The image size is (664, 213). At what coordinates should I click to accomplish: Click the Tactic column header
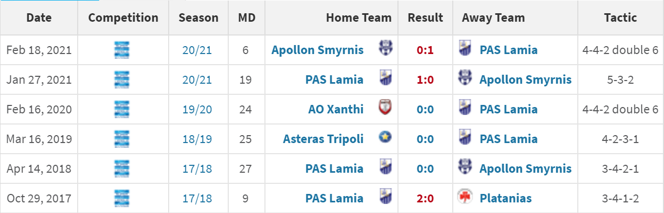(620, 17)
